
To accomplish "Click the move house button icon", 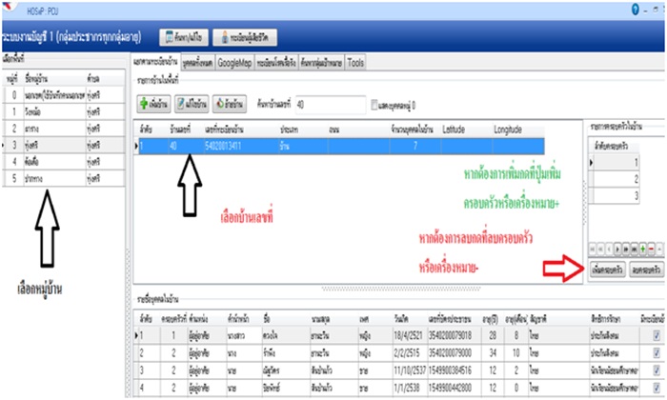I will pos(229,103).
